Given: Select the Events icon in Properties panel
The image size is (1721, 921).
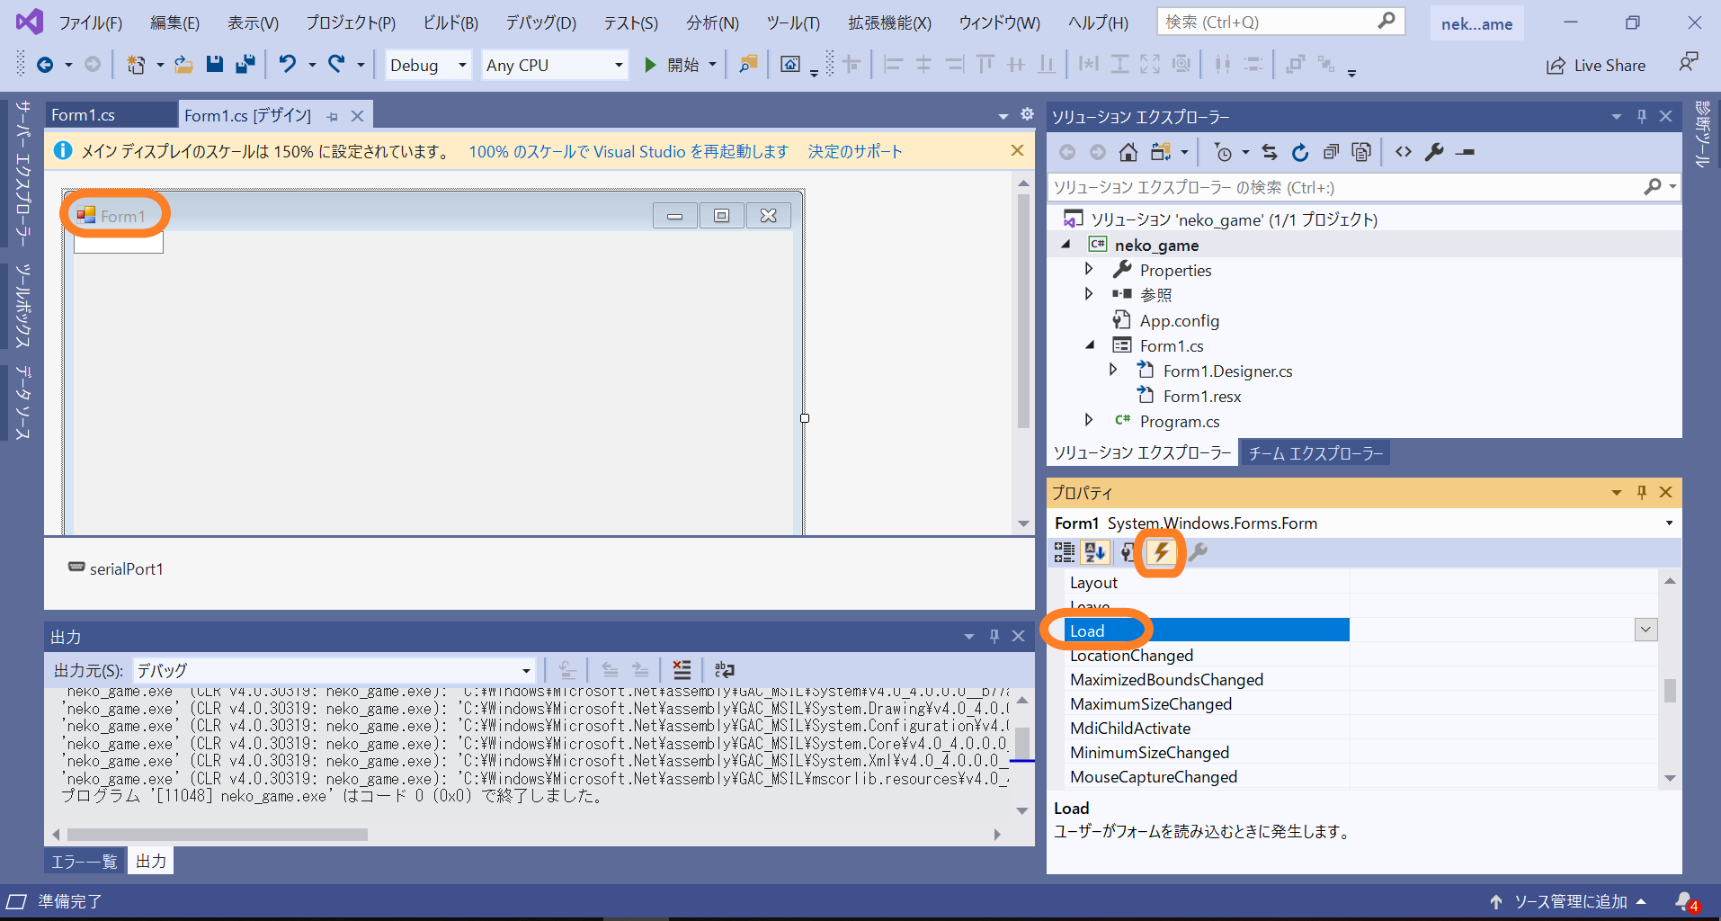Looking at the screenshot, I should tap(1160, 552).
